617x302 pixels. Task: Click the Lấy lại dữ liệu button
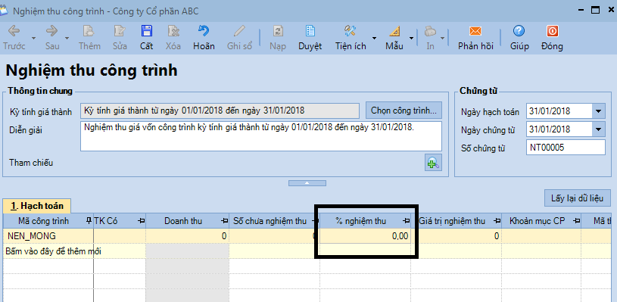click(577, 198)
